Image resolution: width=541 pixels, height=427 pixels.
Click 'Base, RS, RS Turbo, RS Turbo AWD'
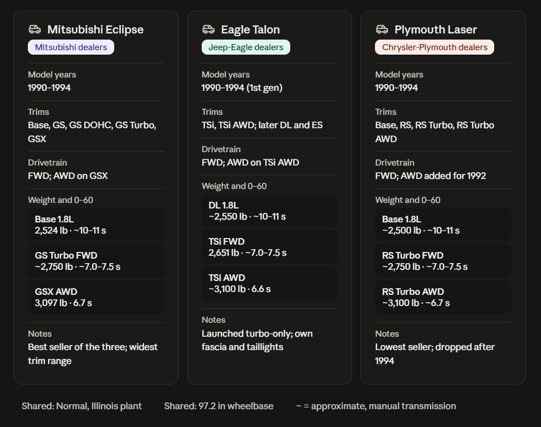point(435,132)
